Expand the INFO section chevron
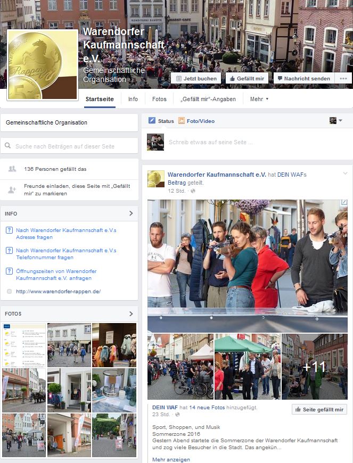 131,213
